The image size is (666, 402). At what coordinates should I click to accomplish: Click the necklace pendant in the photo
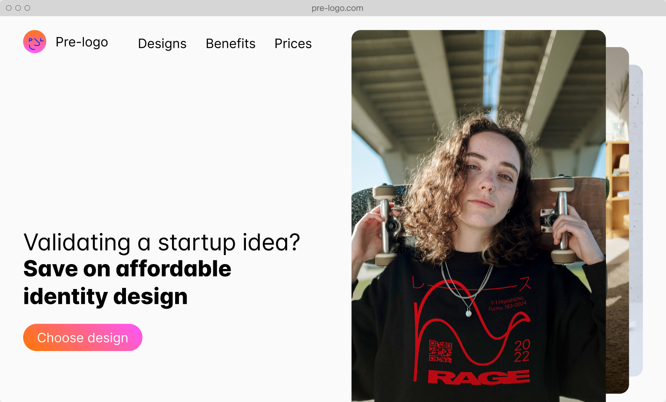[469, 313]
